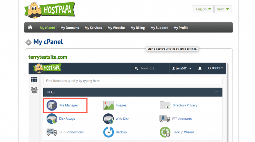Select My Services menu item
Viewport: 255px width, 142px height.
[x=93, y=28]
